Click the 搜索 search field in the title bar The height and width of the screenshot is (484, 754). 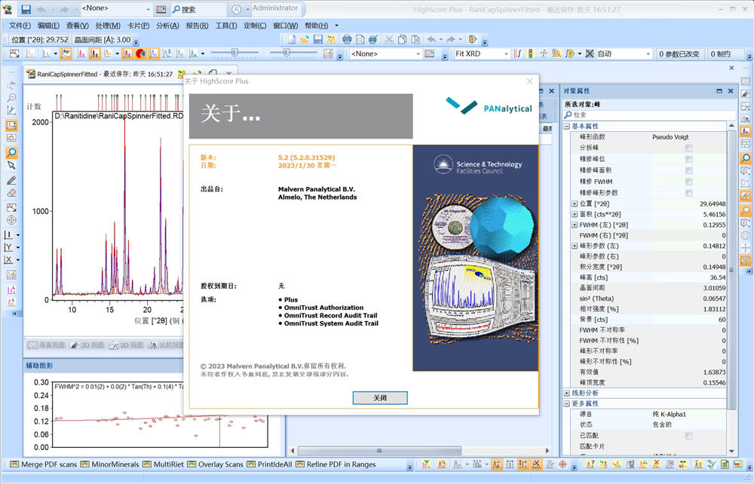pyautogui.click(x=198, y=9)
